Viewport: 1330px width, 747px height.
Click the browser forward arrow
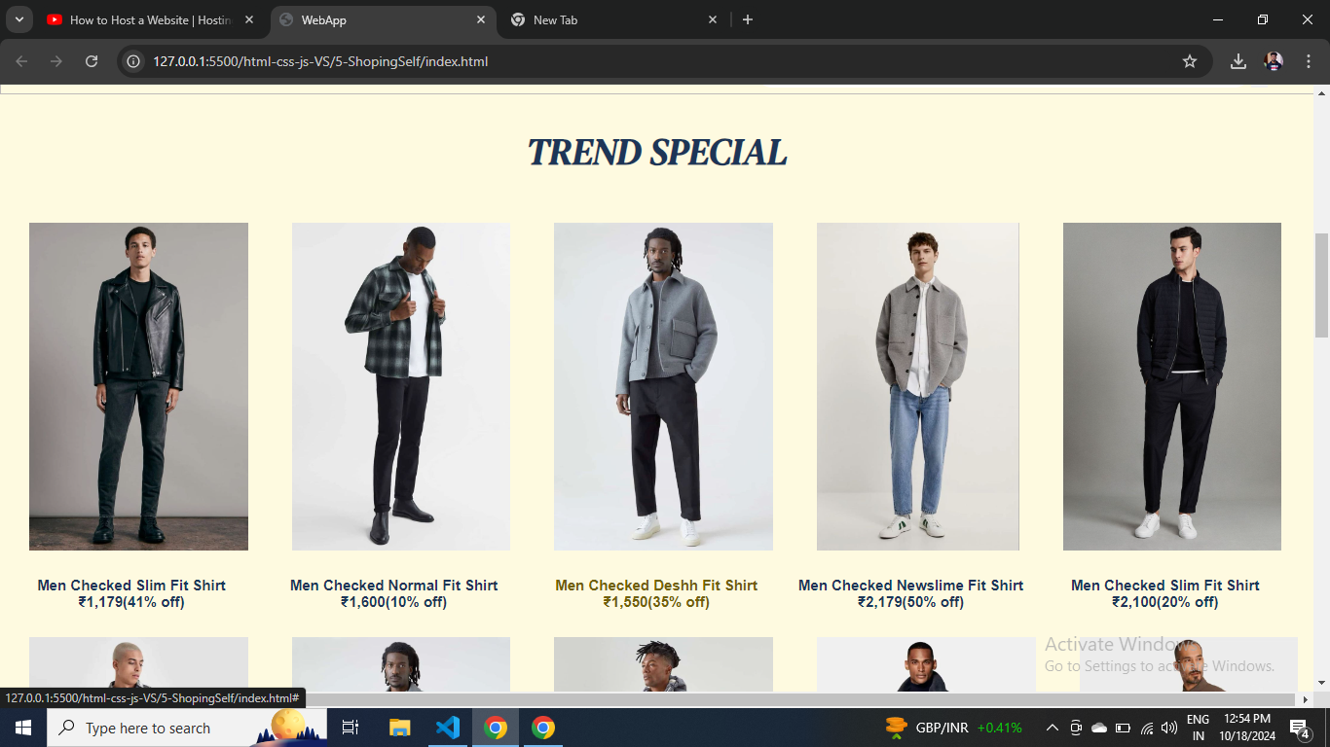point(56,61)
